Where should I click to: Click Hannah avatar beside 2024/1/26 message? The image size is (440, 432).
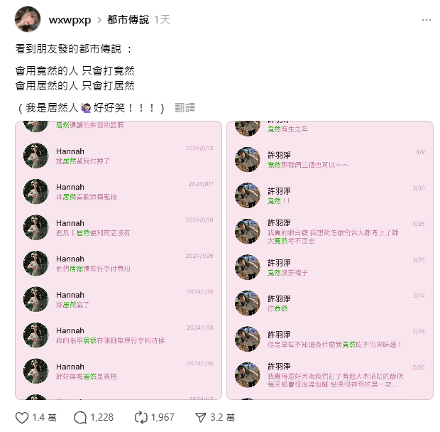click(x=36, y=264)
